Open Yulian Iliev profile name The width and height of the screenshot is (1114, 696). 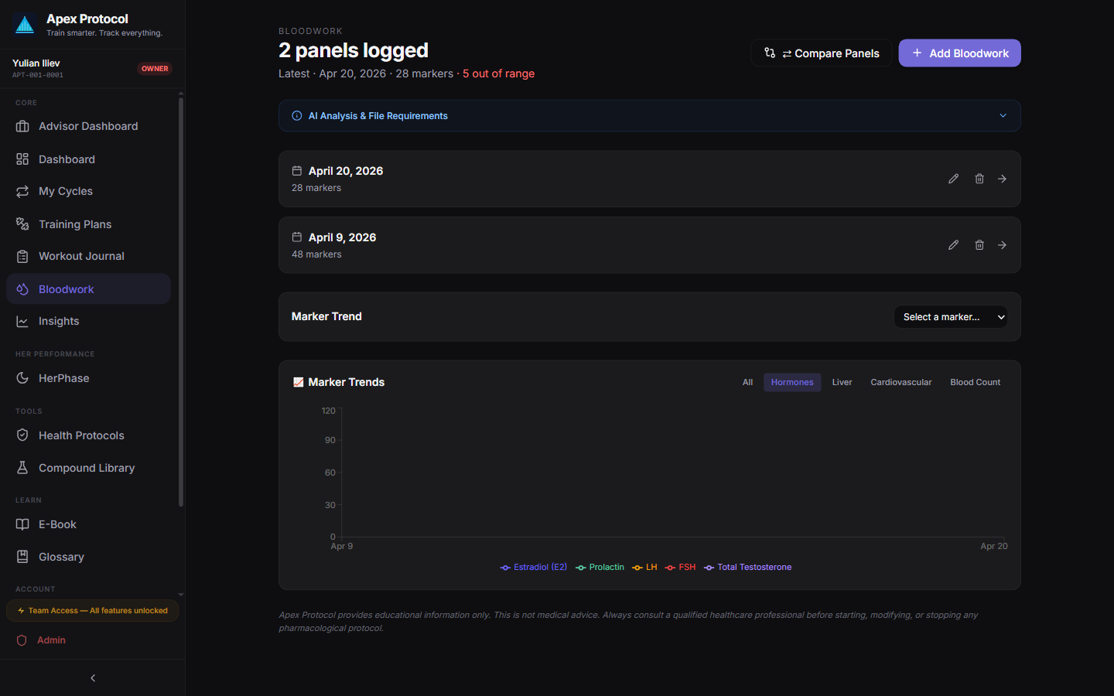[x=36, y=63]
